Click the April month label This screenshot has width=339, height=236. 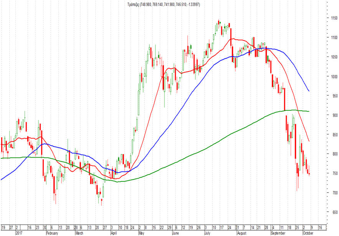click(114, 233)
